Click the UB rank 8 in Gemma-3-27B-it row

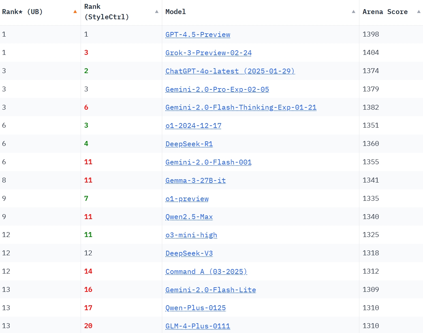(4, 180)
